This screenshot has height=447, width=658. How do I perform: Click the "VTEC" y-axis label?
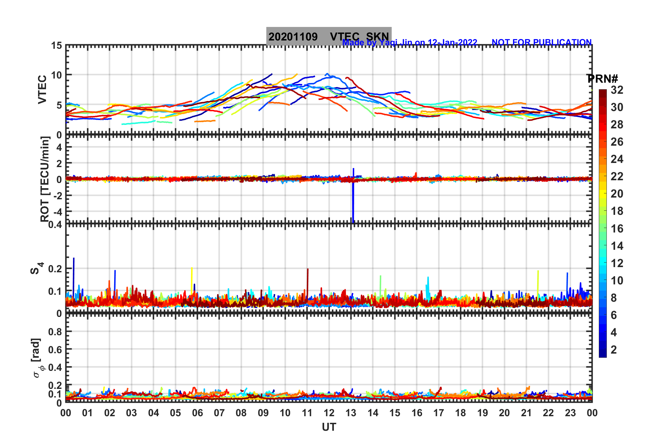42,89
